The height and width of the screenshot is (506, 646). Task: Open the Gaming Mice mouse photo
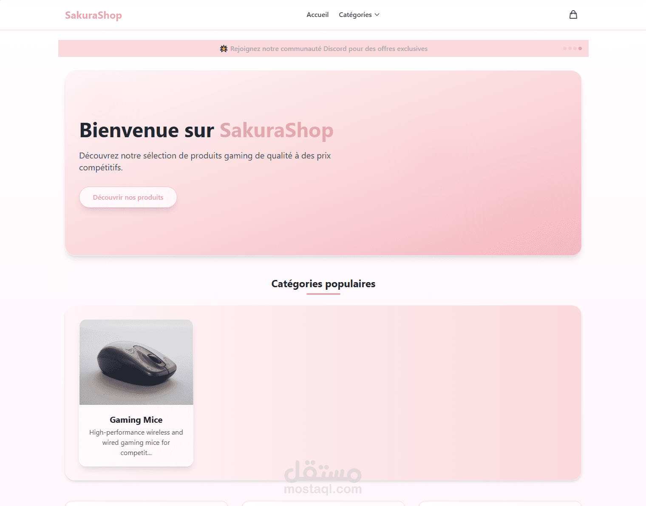point(136,362)
